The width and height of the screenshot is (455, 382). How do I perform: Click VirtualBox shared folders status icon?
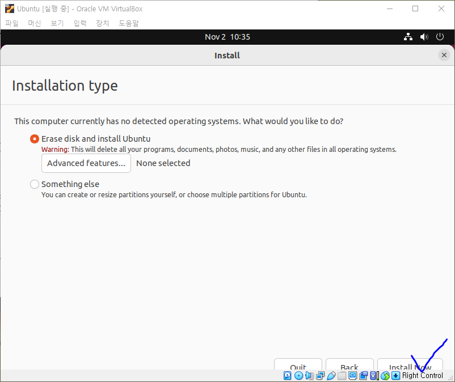tap(342, 376)
